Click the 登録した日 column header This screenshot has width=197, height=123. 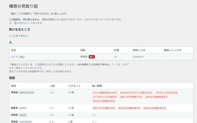point(139,50)
